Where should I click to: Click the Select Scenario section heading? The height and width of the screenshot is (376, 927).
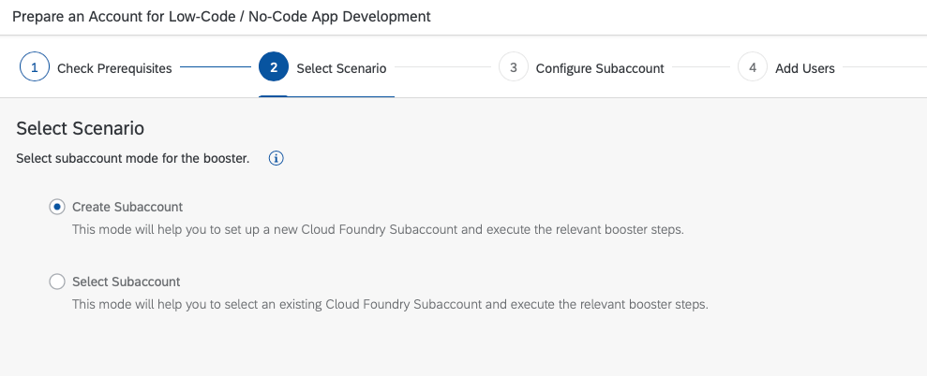pyautogui.click(x=81, y=128)
